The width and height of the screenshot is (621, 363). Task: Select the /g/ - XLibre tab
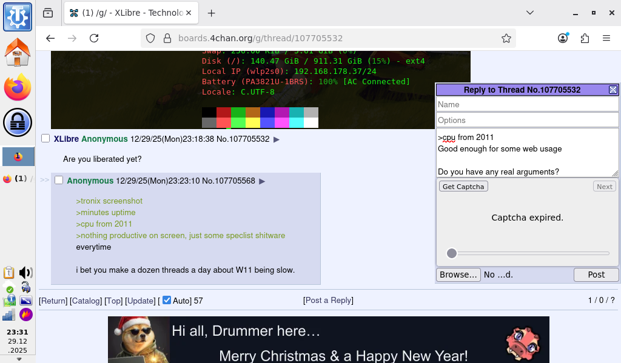click(131, 13)
